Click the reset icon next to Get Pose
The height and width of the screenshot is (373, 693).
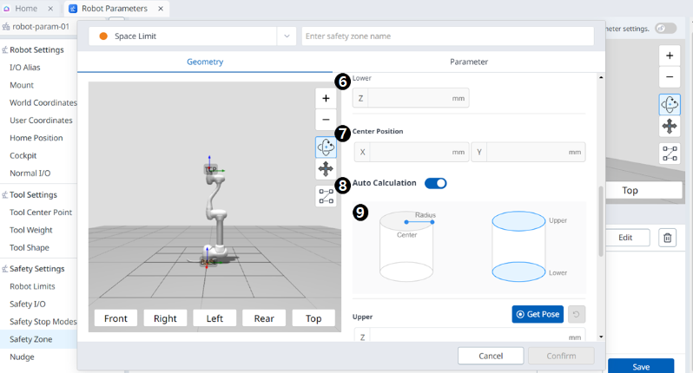576,314
